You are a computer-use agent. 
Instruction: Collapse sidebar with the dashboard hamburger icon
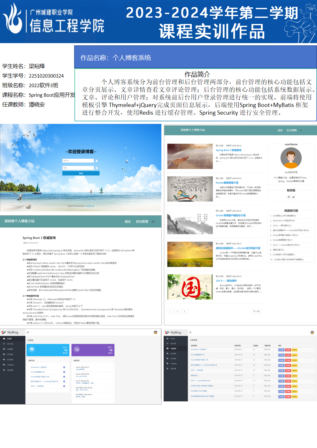28,332
